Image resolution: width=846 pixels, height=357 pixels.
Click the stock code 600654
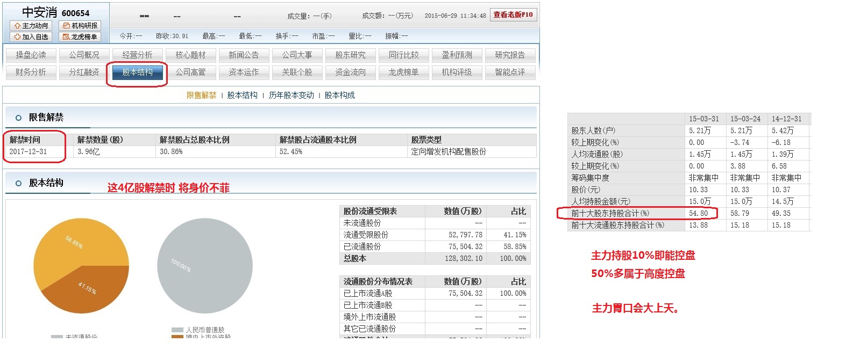pos(75,13)
